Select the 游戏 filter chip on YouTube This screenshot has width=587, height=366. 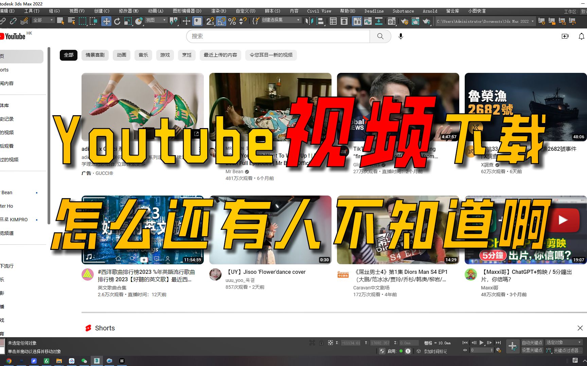pos(165,55)
